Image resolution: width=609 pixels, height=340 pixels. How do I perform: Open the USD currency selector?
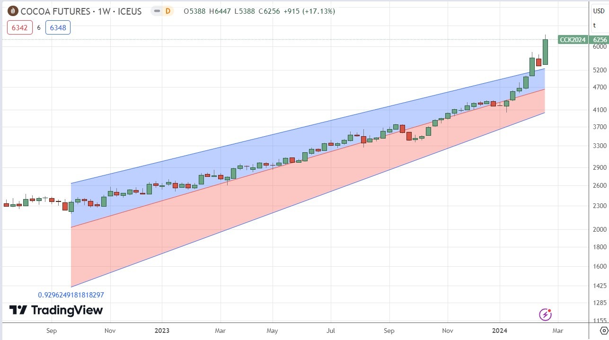coord(598,11)
